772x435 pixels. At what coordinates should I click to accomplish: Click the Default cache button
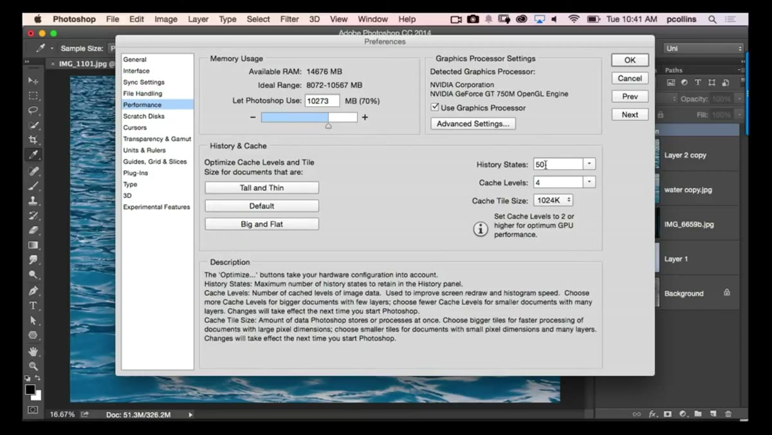click(262, 206)
